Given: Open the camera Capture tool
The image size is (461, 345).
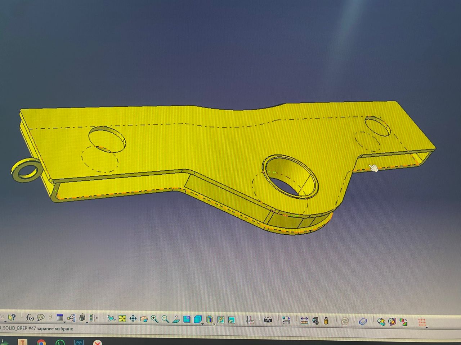Looking at the screenshot, I should click(268, 320).
